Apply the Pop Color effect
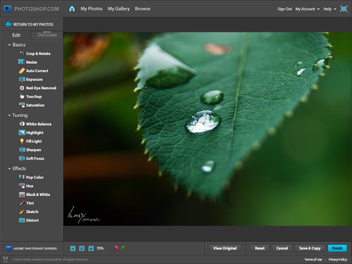 point(35,177)
